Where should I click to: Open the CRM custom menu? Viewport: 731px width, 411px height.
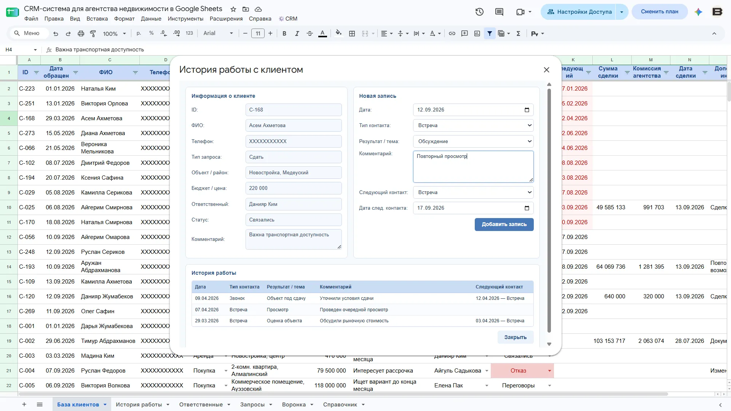288,19
